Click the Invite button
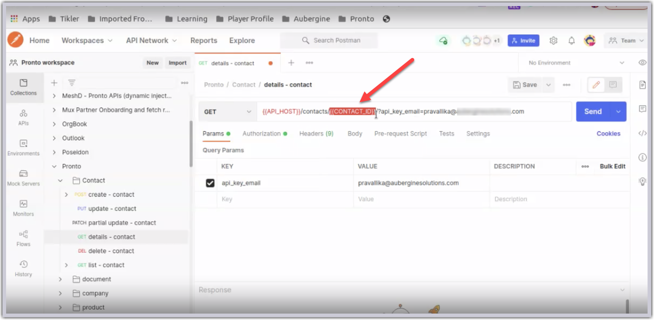The width and height of the screenshot is (654, 320). (x=524, y=40)
